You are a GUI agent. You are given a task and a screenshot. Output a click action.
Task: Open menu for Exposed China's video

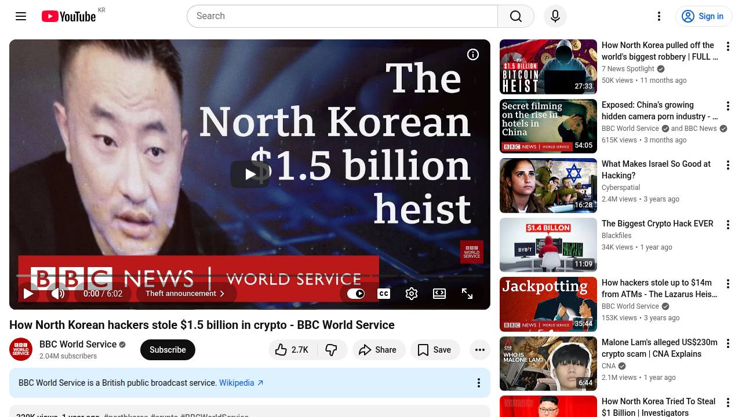click(x=728, y=106)
